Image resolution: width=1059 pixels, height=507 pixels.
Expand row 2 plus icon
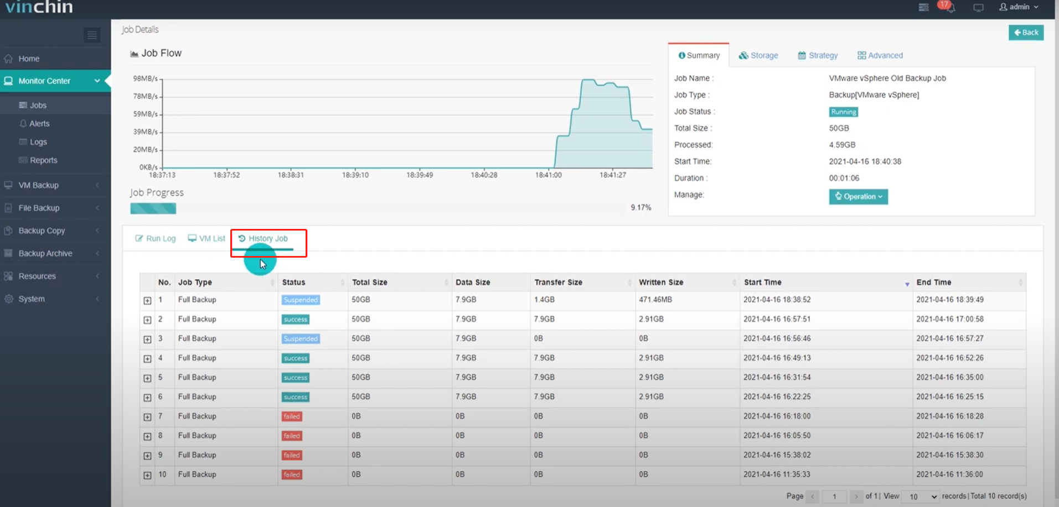(147, 320)
